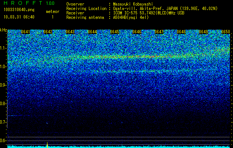Click the ICOM IC-575 receiver description
This screenshot has height=148, width=233.
coord(149,13)
